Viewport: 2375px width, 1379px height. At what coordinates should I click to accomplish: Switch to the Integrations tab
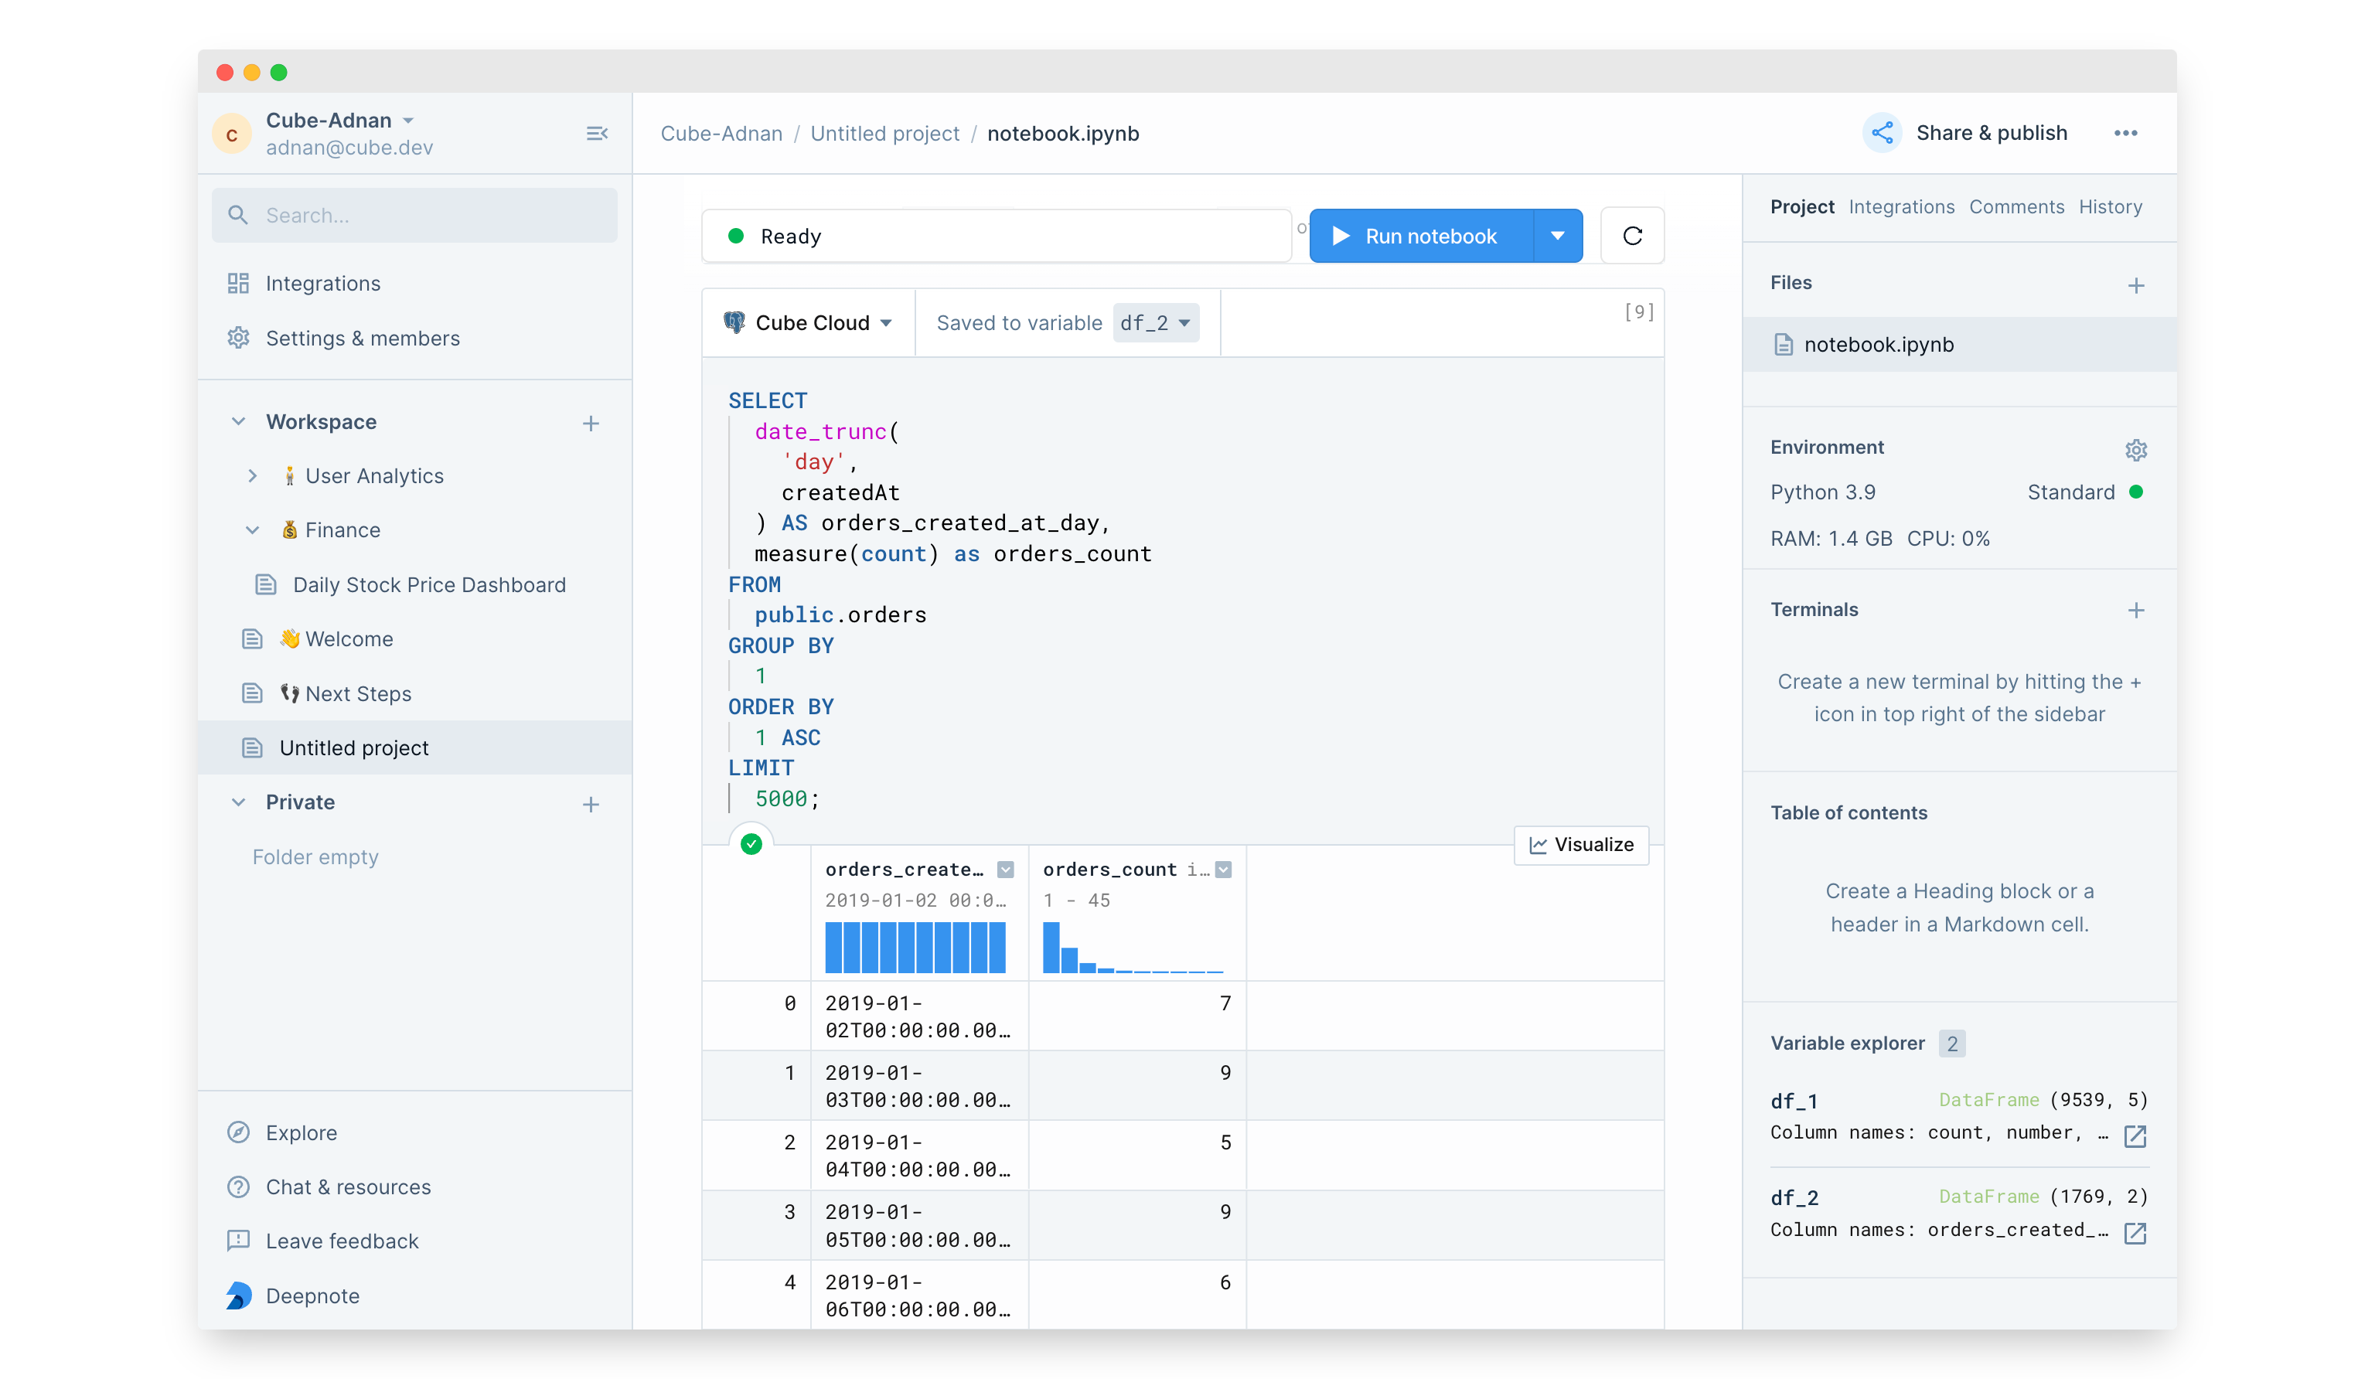[1901, 206]
